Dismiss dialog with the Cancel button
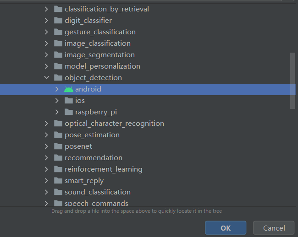 pyautogui.click(x=274, y=228)
